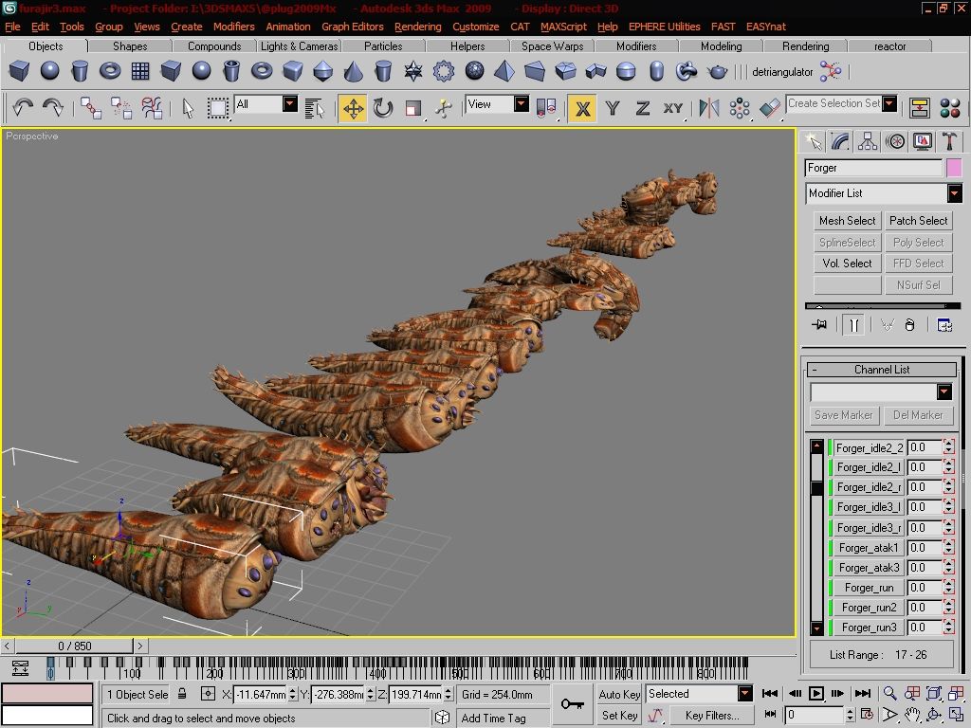Open the MAXScript menu
The height and width of the screenshot is (728, 971).
[563, 27]
